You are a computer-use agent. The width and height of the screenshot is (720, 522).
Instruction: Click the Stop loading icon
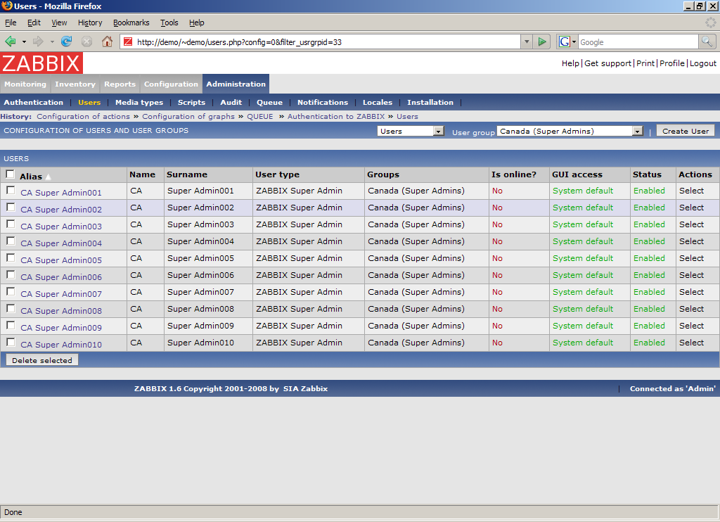86,42
